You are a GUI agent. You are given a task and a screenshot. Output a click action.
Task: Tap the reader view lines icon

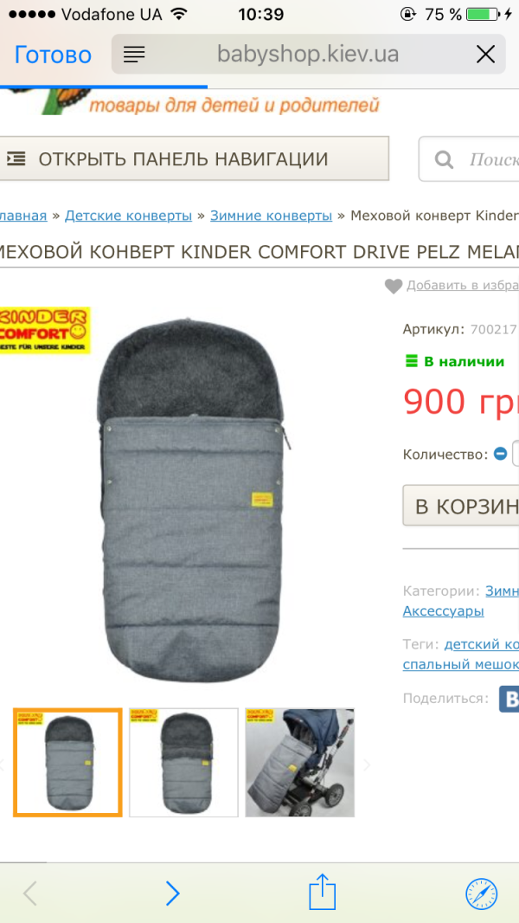[134, 55]
